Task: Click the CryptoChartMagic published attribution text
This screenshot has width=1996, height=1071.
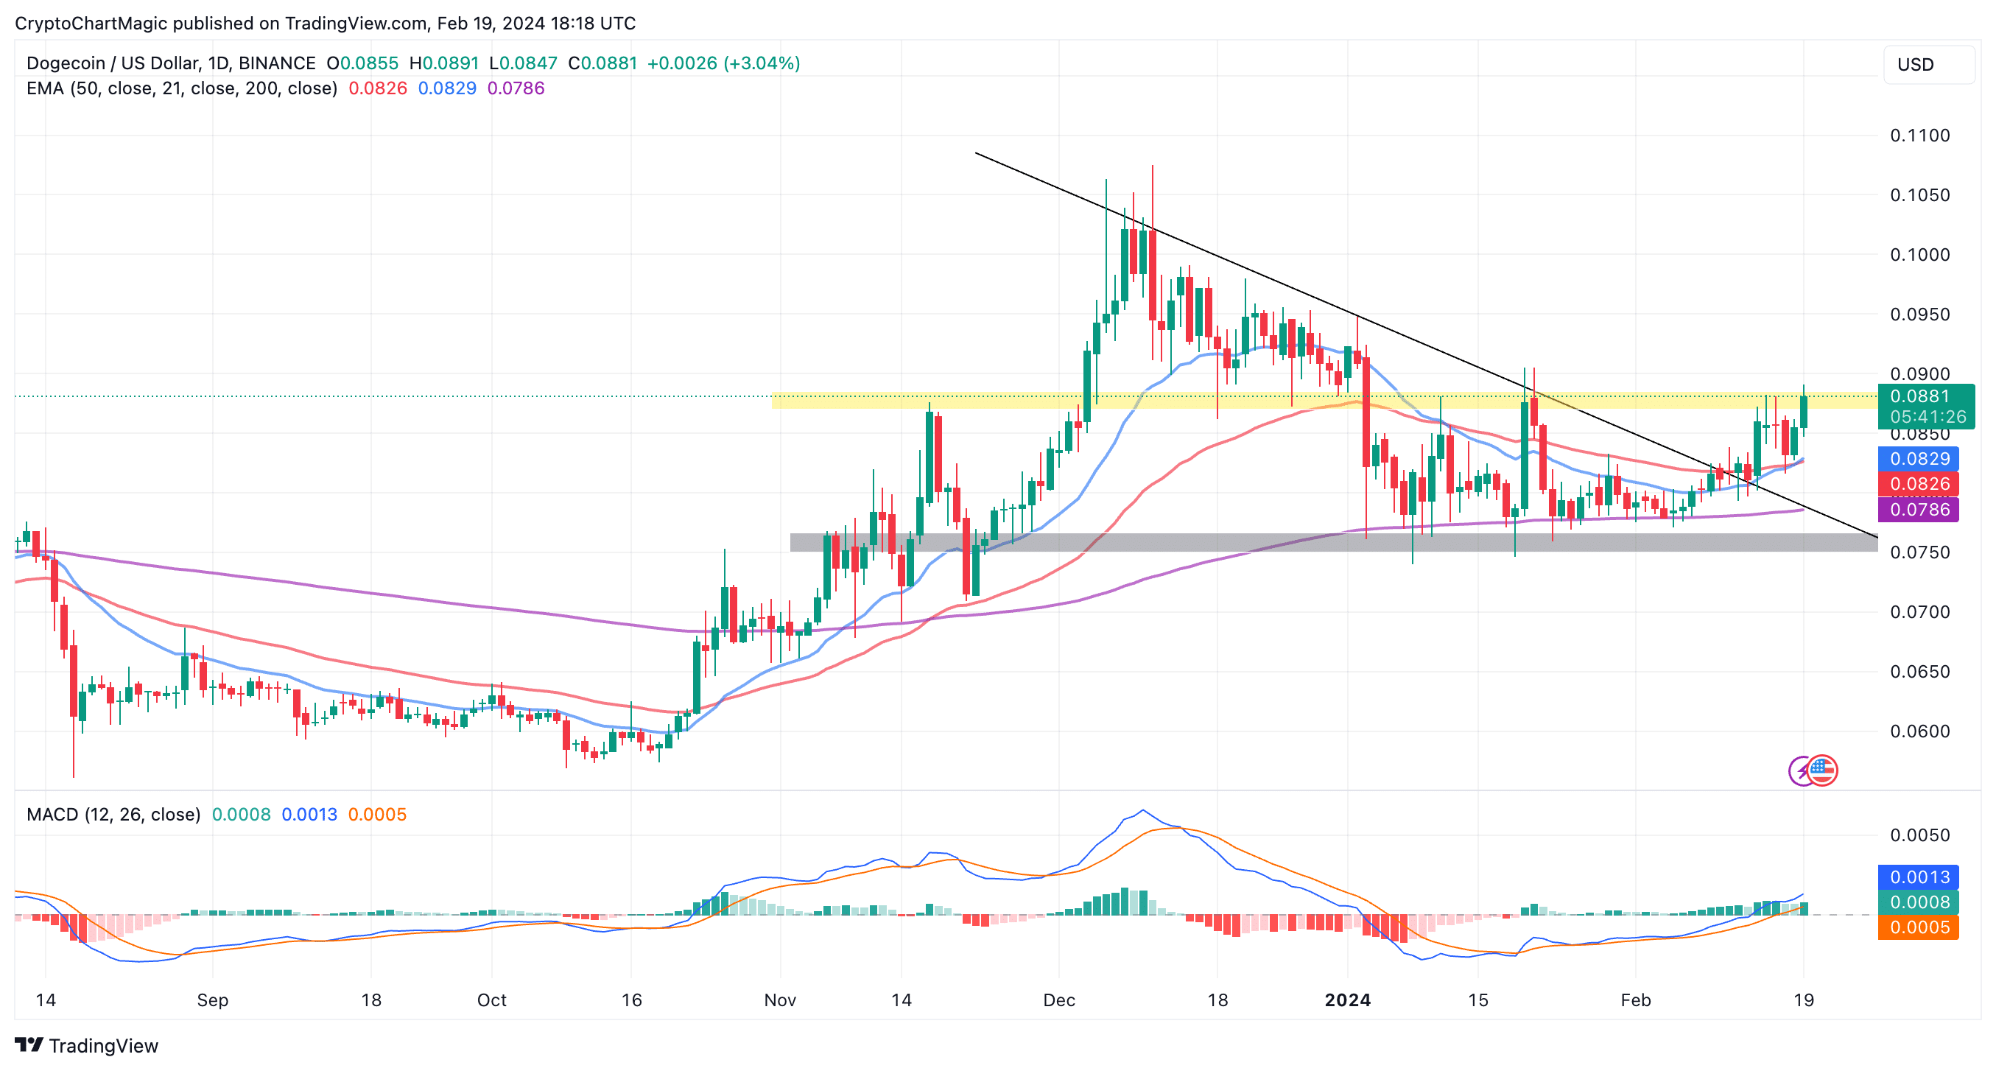Action: pyautogui.click(x=326, y=24)
